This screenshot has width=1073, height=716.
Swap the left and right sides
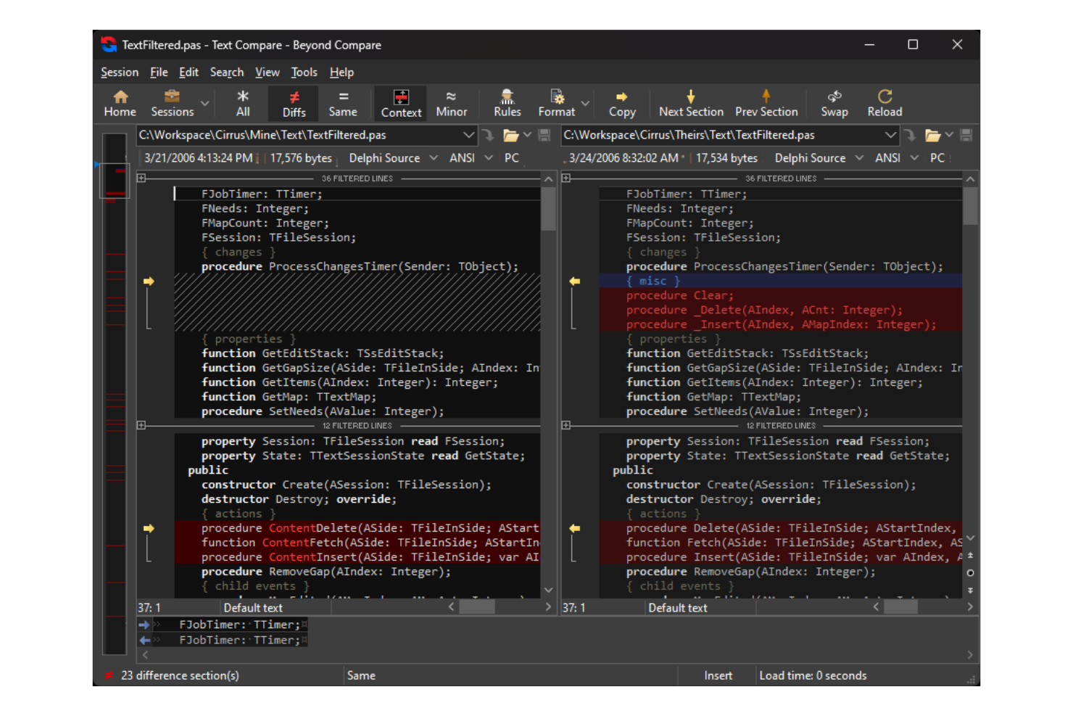pyautogui.click(x=834, y=103)
